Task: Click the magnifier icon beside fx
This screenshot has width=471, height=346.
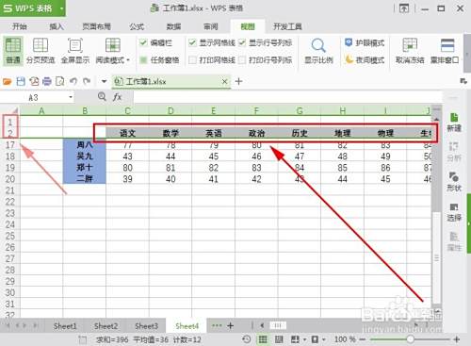Action: click(102, 96)
